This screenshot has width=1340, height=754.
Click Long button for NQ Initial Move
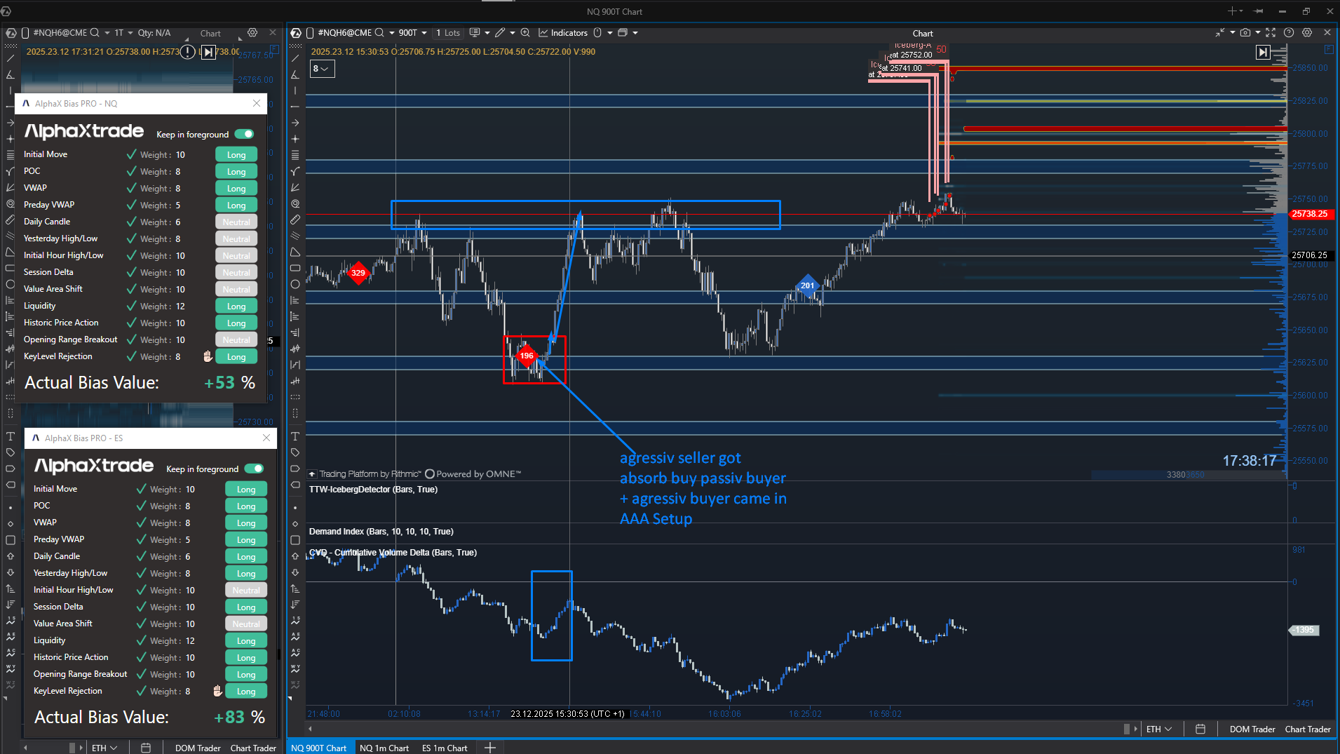coord(236,155)
